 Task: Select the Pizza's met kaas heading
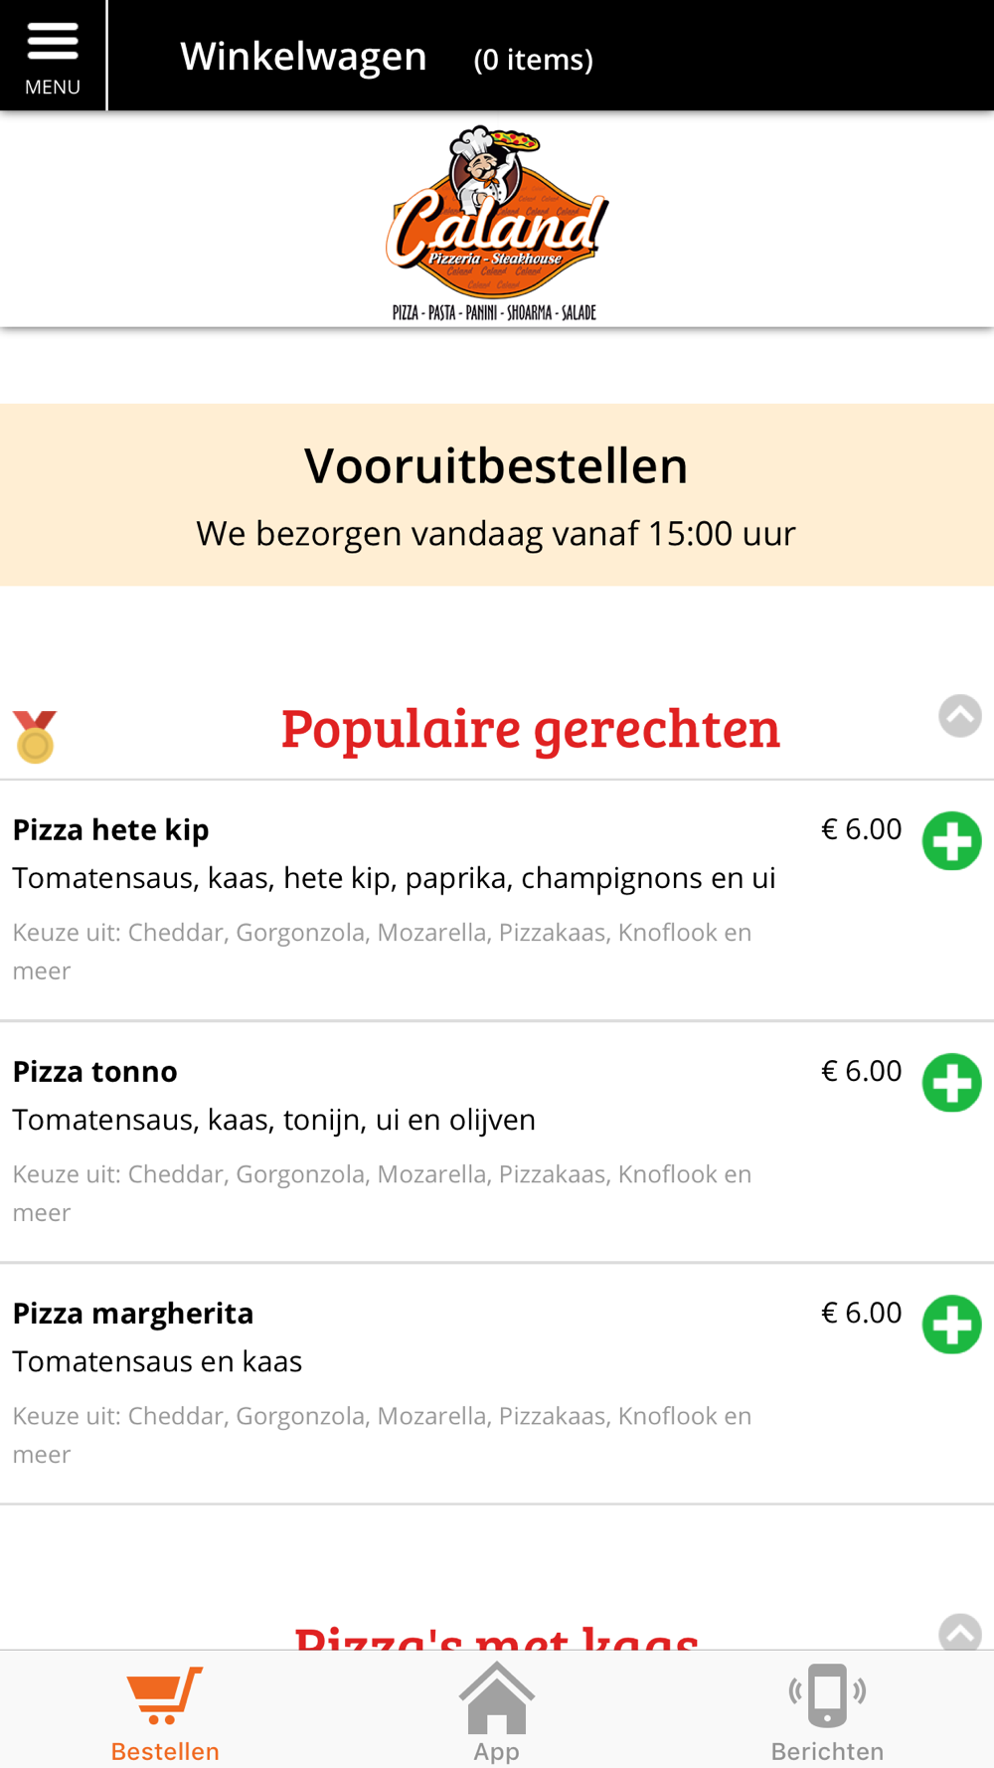(x=496, y=1635)
